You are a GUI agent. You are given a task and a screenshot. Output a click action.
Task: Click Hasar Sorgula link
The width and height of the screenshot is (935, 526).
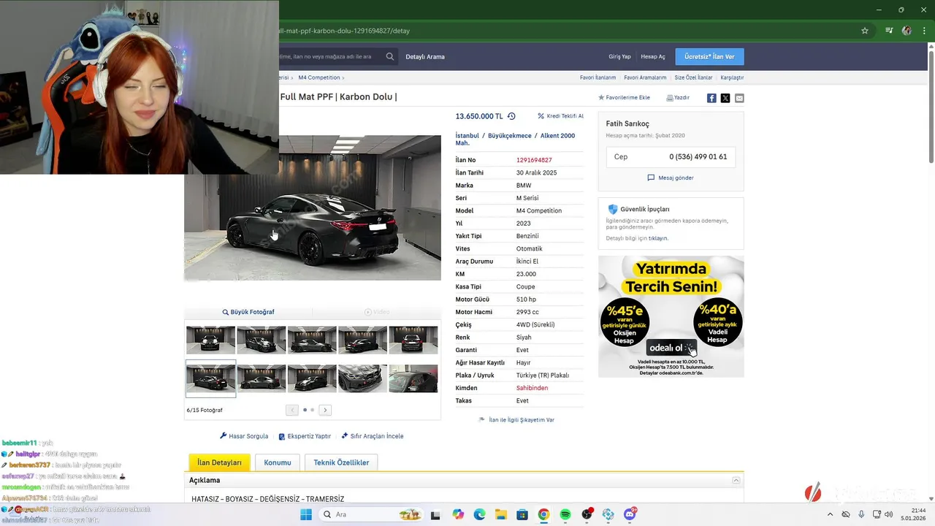[244, 436]
